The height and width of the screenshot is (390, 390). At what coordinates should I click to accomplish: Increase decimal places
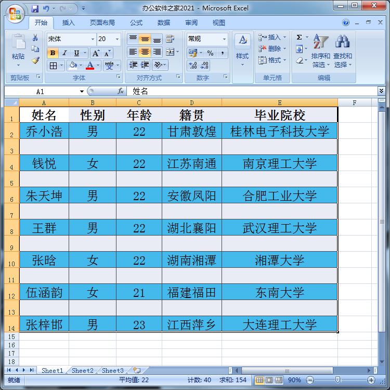(x=193, y=66)
